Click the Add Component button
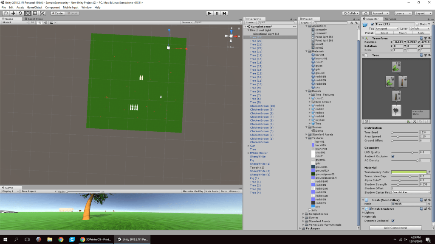This screenshot has height=244, width=435. click(395, 228)
